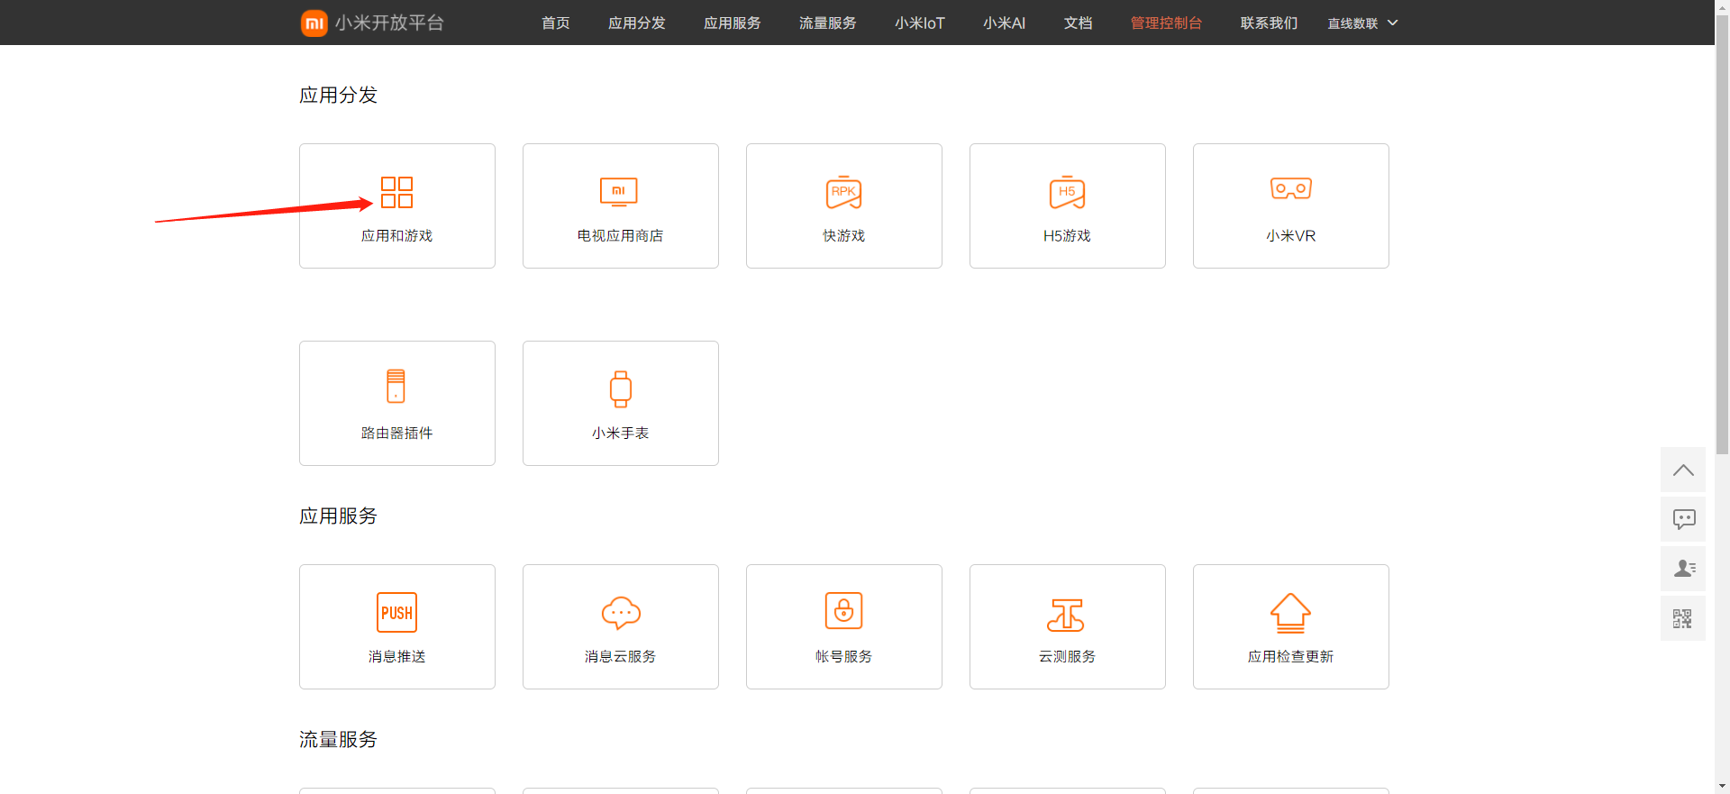The image size is (1730, 794).
Task: Open the 电视应用商店 TV icon
Action: tap(619, 193)
